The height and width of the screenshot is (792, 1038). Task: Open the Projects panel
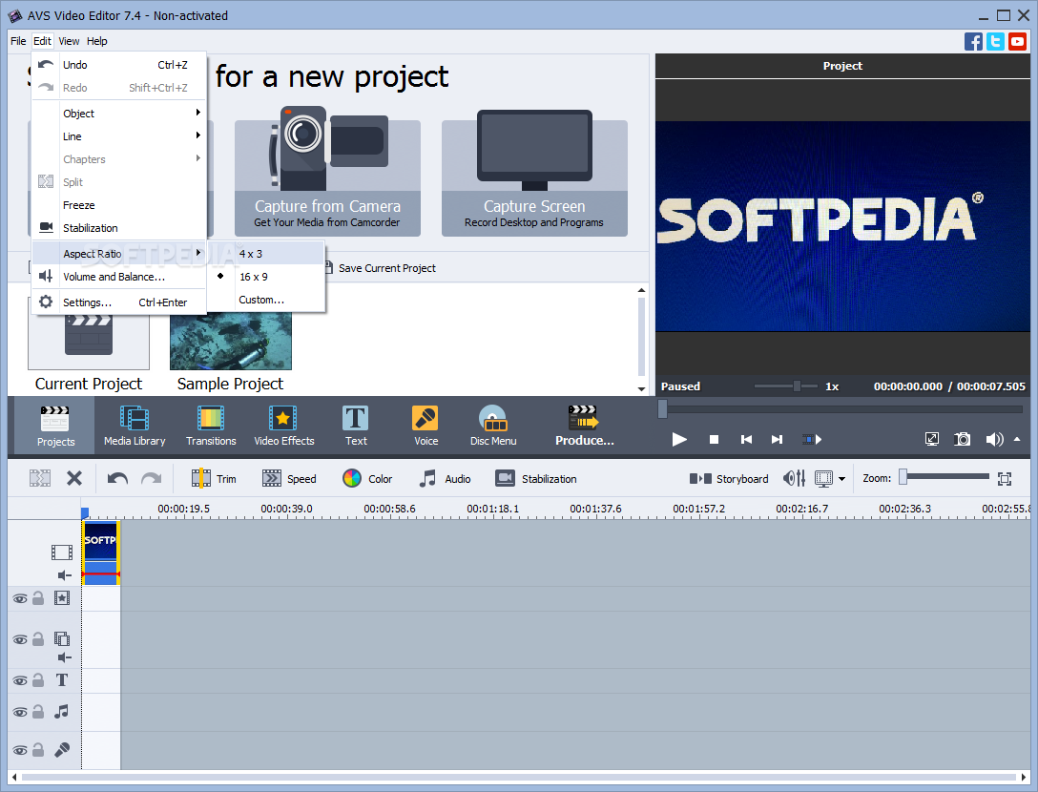tap(55, 426)
